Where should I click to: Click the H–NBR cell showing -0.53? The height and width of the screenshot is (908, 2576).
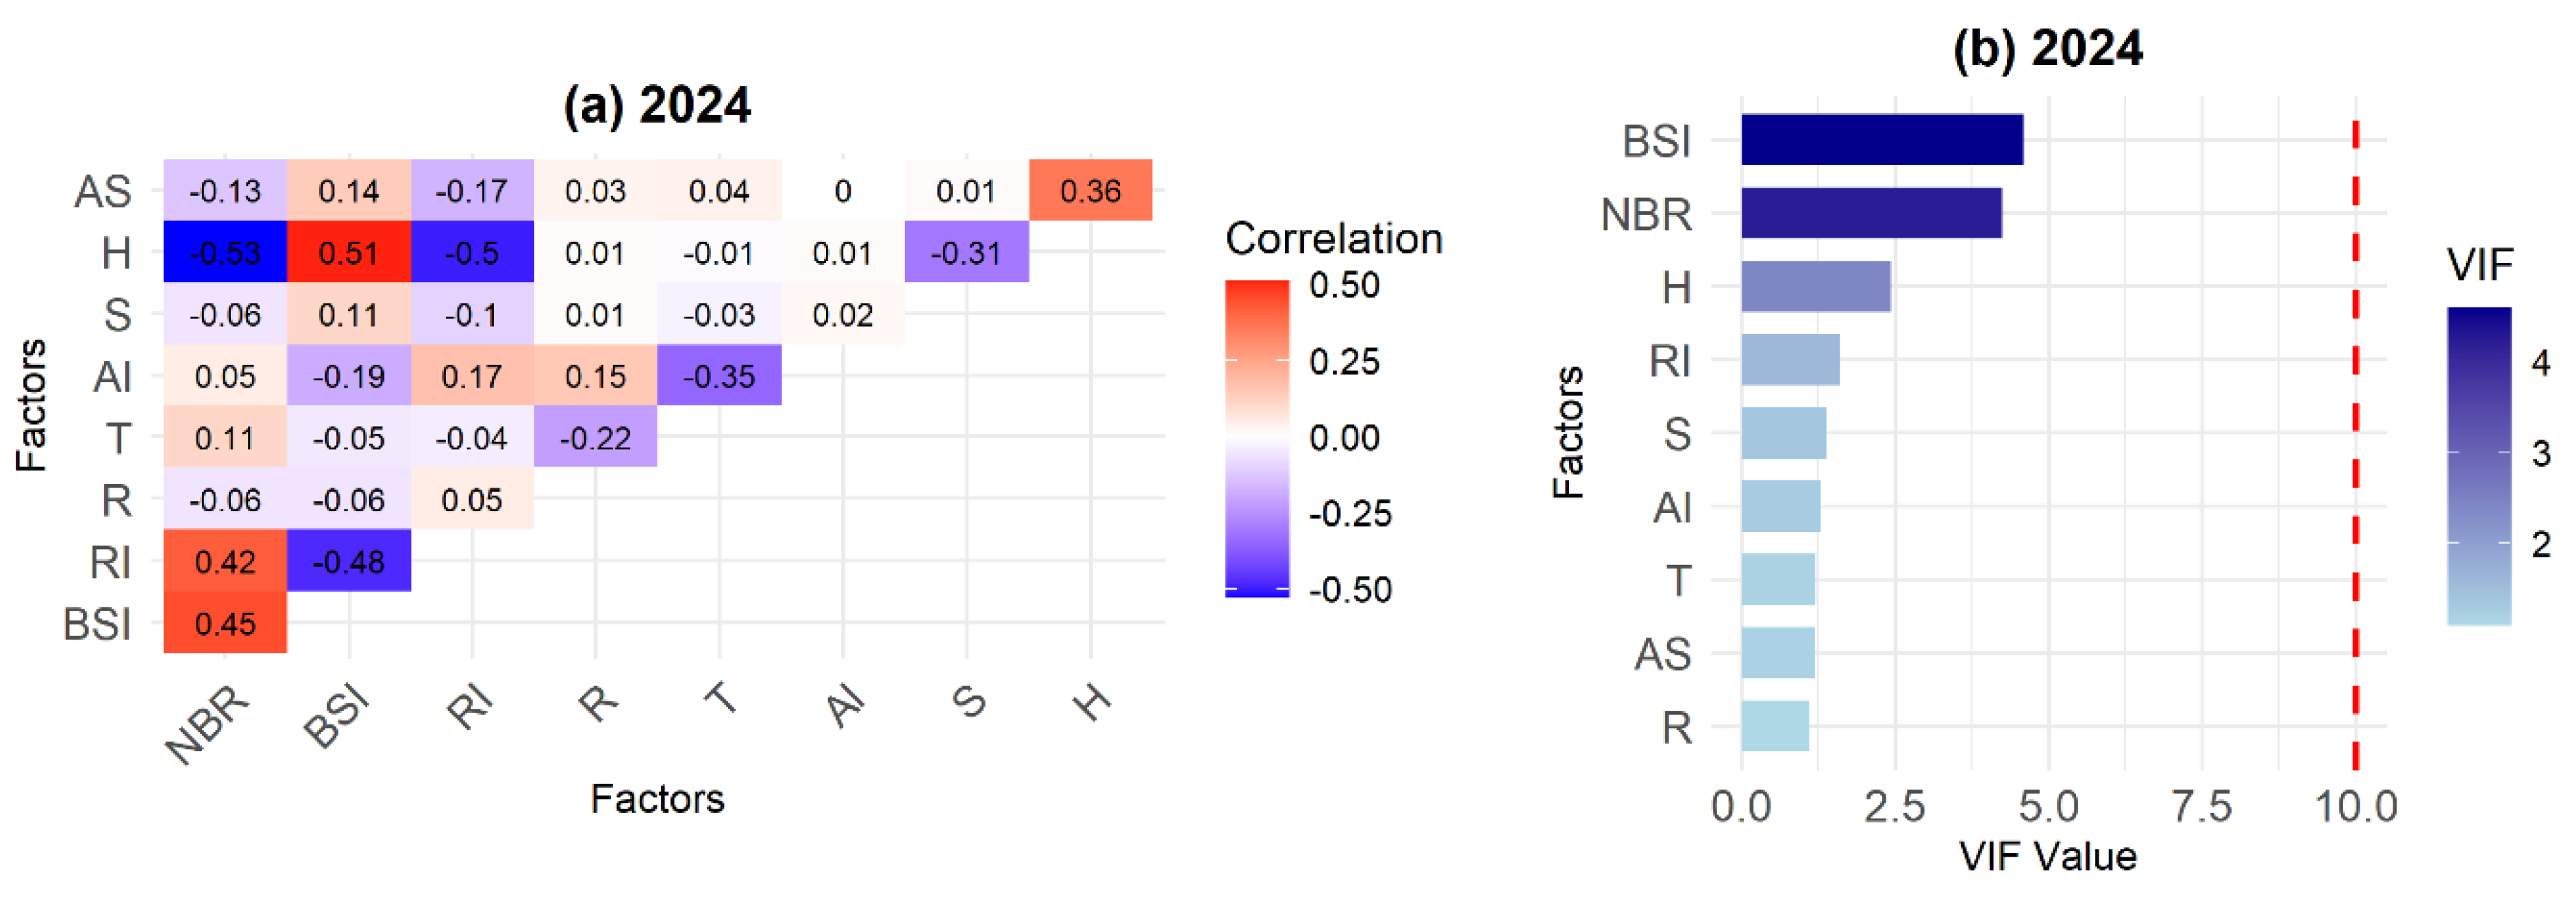pos(225,252)
